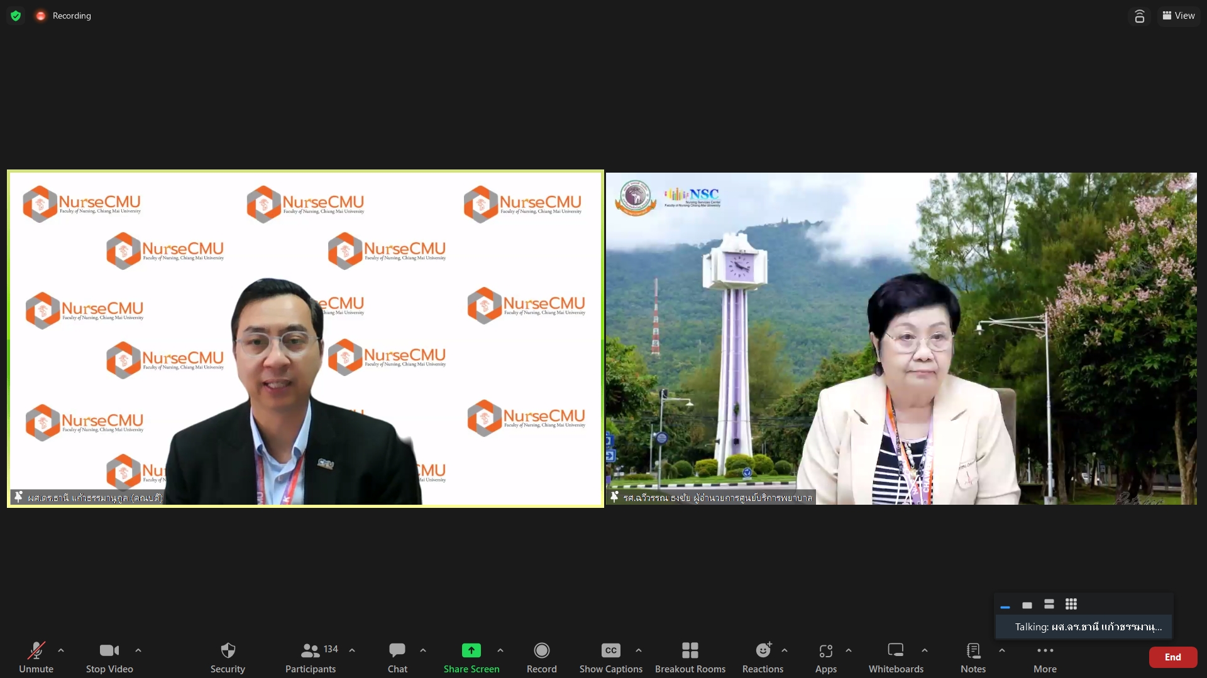Expand Whiteboards options caret
The image size is (1207, 678).
coord(925,650)
